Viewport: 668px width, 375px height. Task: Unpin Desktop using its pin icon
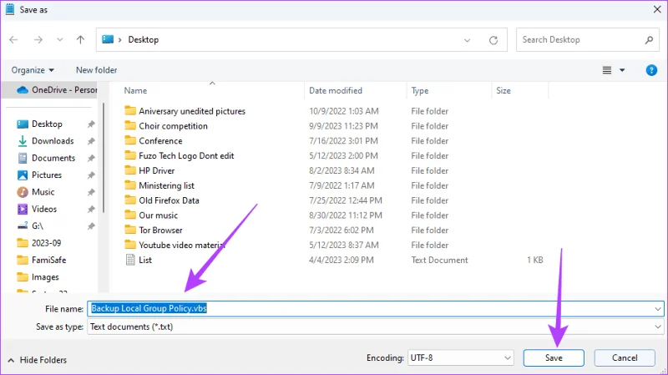tap(91, 124)
